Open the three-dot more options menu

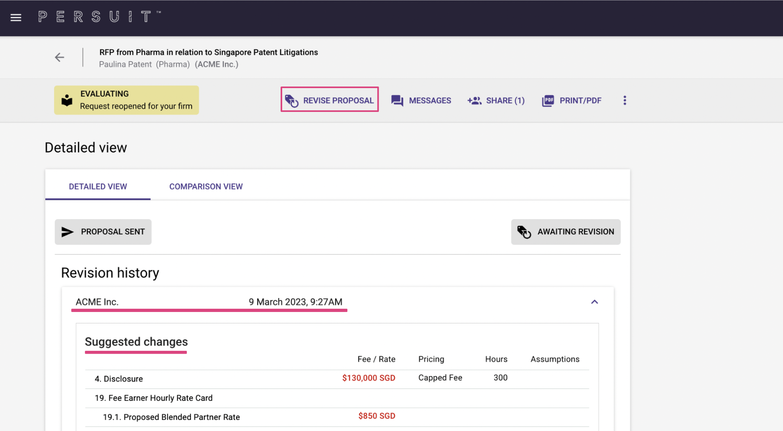pos(625,100)
